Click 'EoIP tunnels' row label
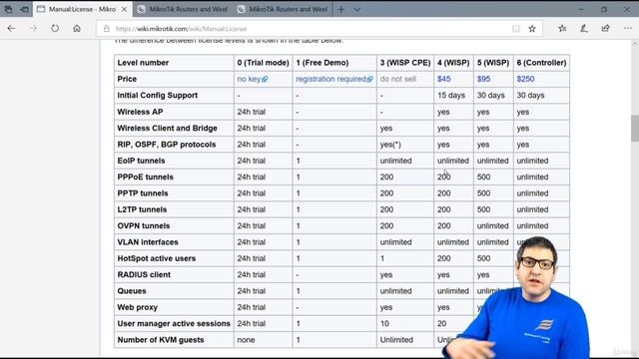 pyautogui.click(x=141, y=161)
